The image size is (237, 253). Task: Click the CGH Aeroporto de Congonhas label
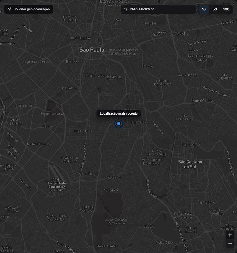click(56, 185)
